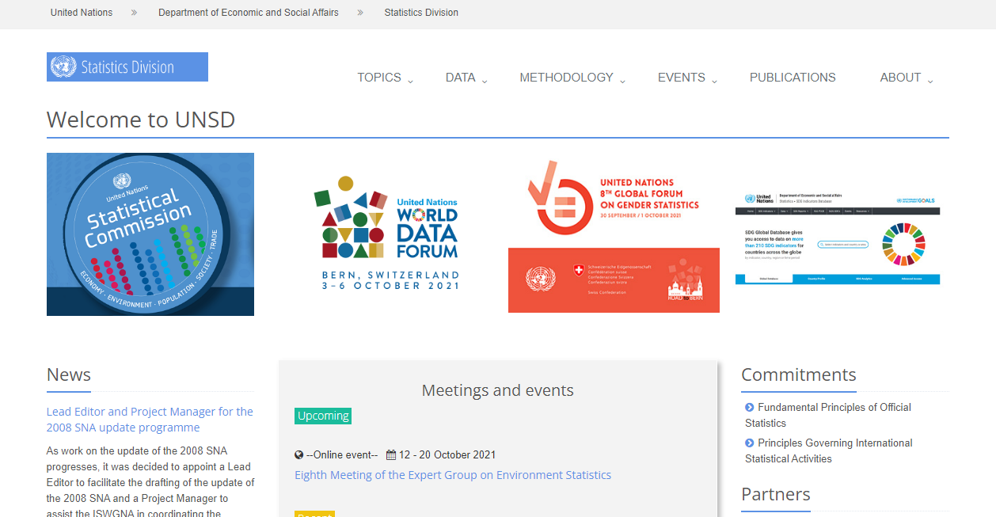Click the News heading
The width and height of the screenshot is (996, 517).
pos(69,374)
